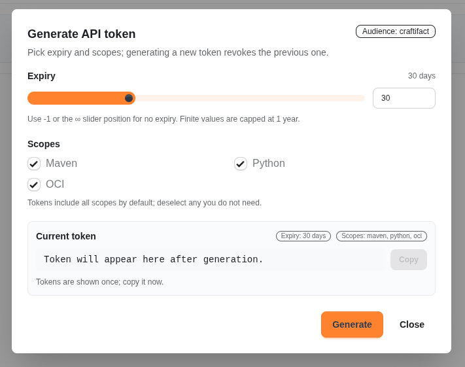Click the disabled Copy token button
This screenshot has height=367, width=465.
(408, 260)
